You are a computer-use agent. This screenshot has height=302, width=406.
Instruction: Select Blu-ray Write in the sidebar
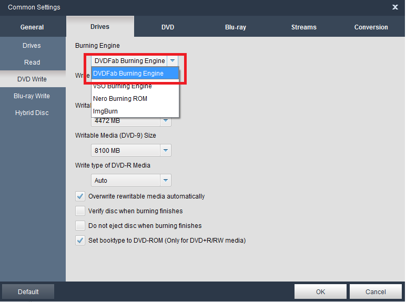tap(32, 96)
